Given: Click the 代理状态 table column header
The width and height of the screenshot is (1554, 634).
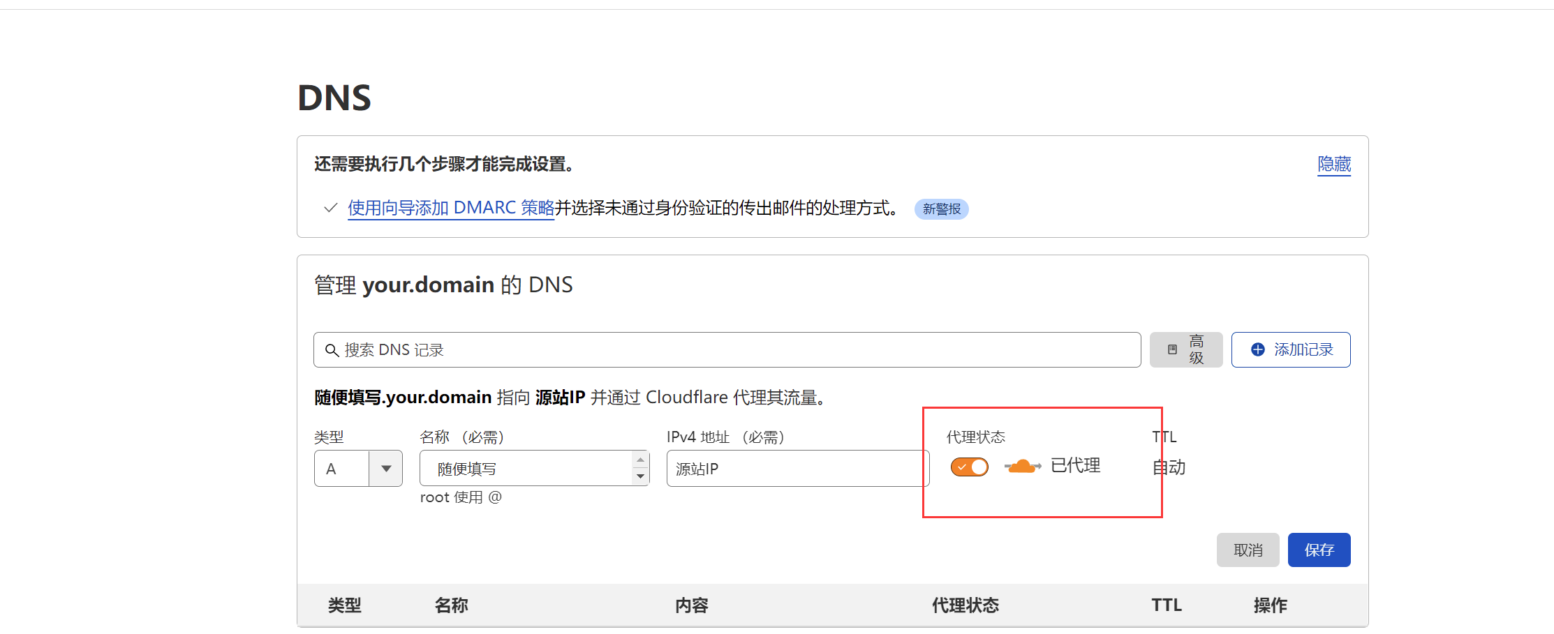Looking at the screenshot, I should point(966,605).
